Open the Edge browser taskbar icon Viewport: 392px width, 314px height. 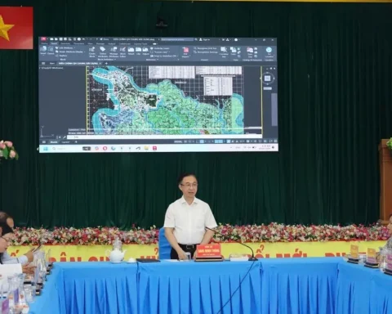(114, 148)
